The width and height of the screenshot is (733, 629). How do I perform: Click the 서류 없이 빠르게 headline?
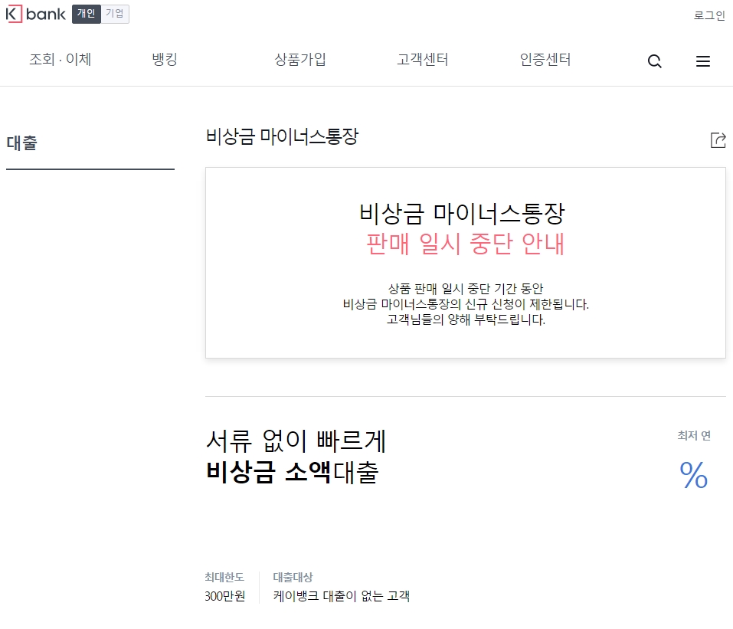click(296, 441)
